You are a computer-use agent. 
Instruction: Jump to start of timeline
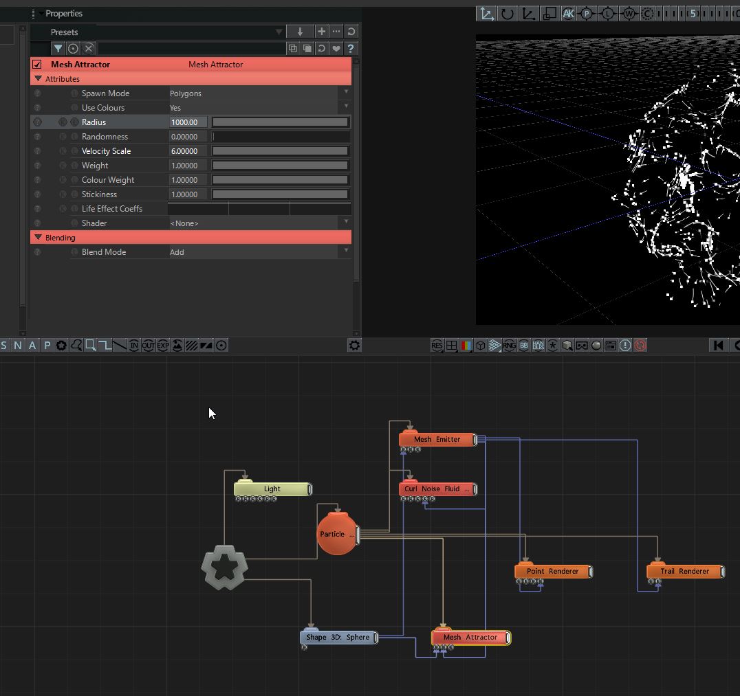pyautogui.click(x=718, y=346)
